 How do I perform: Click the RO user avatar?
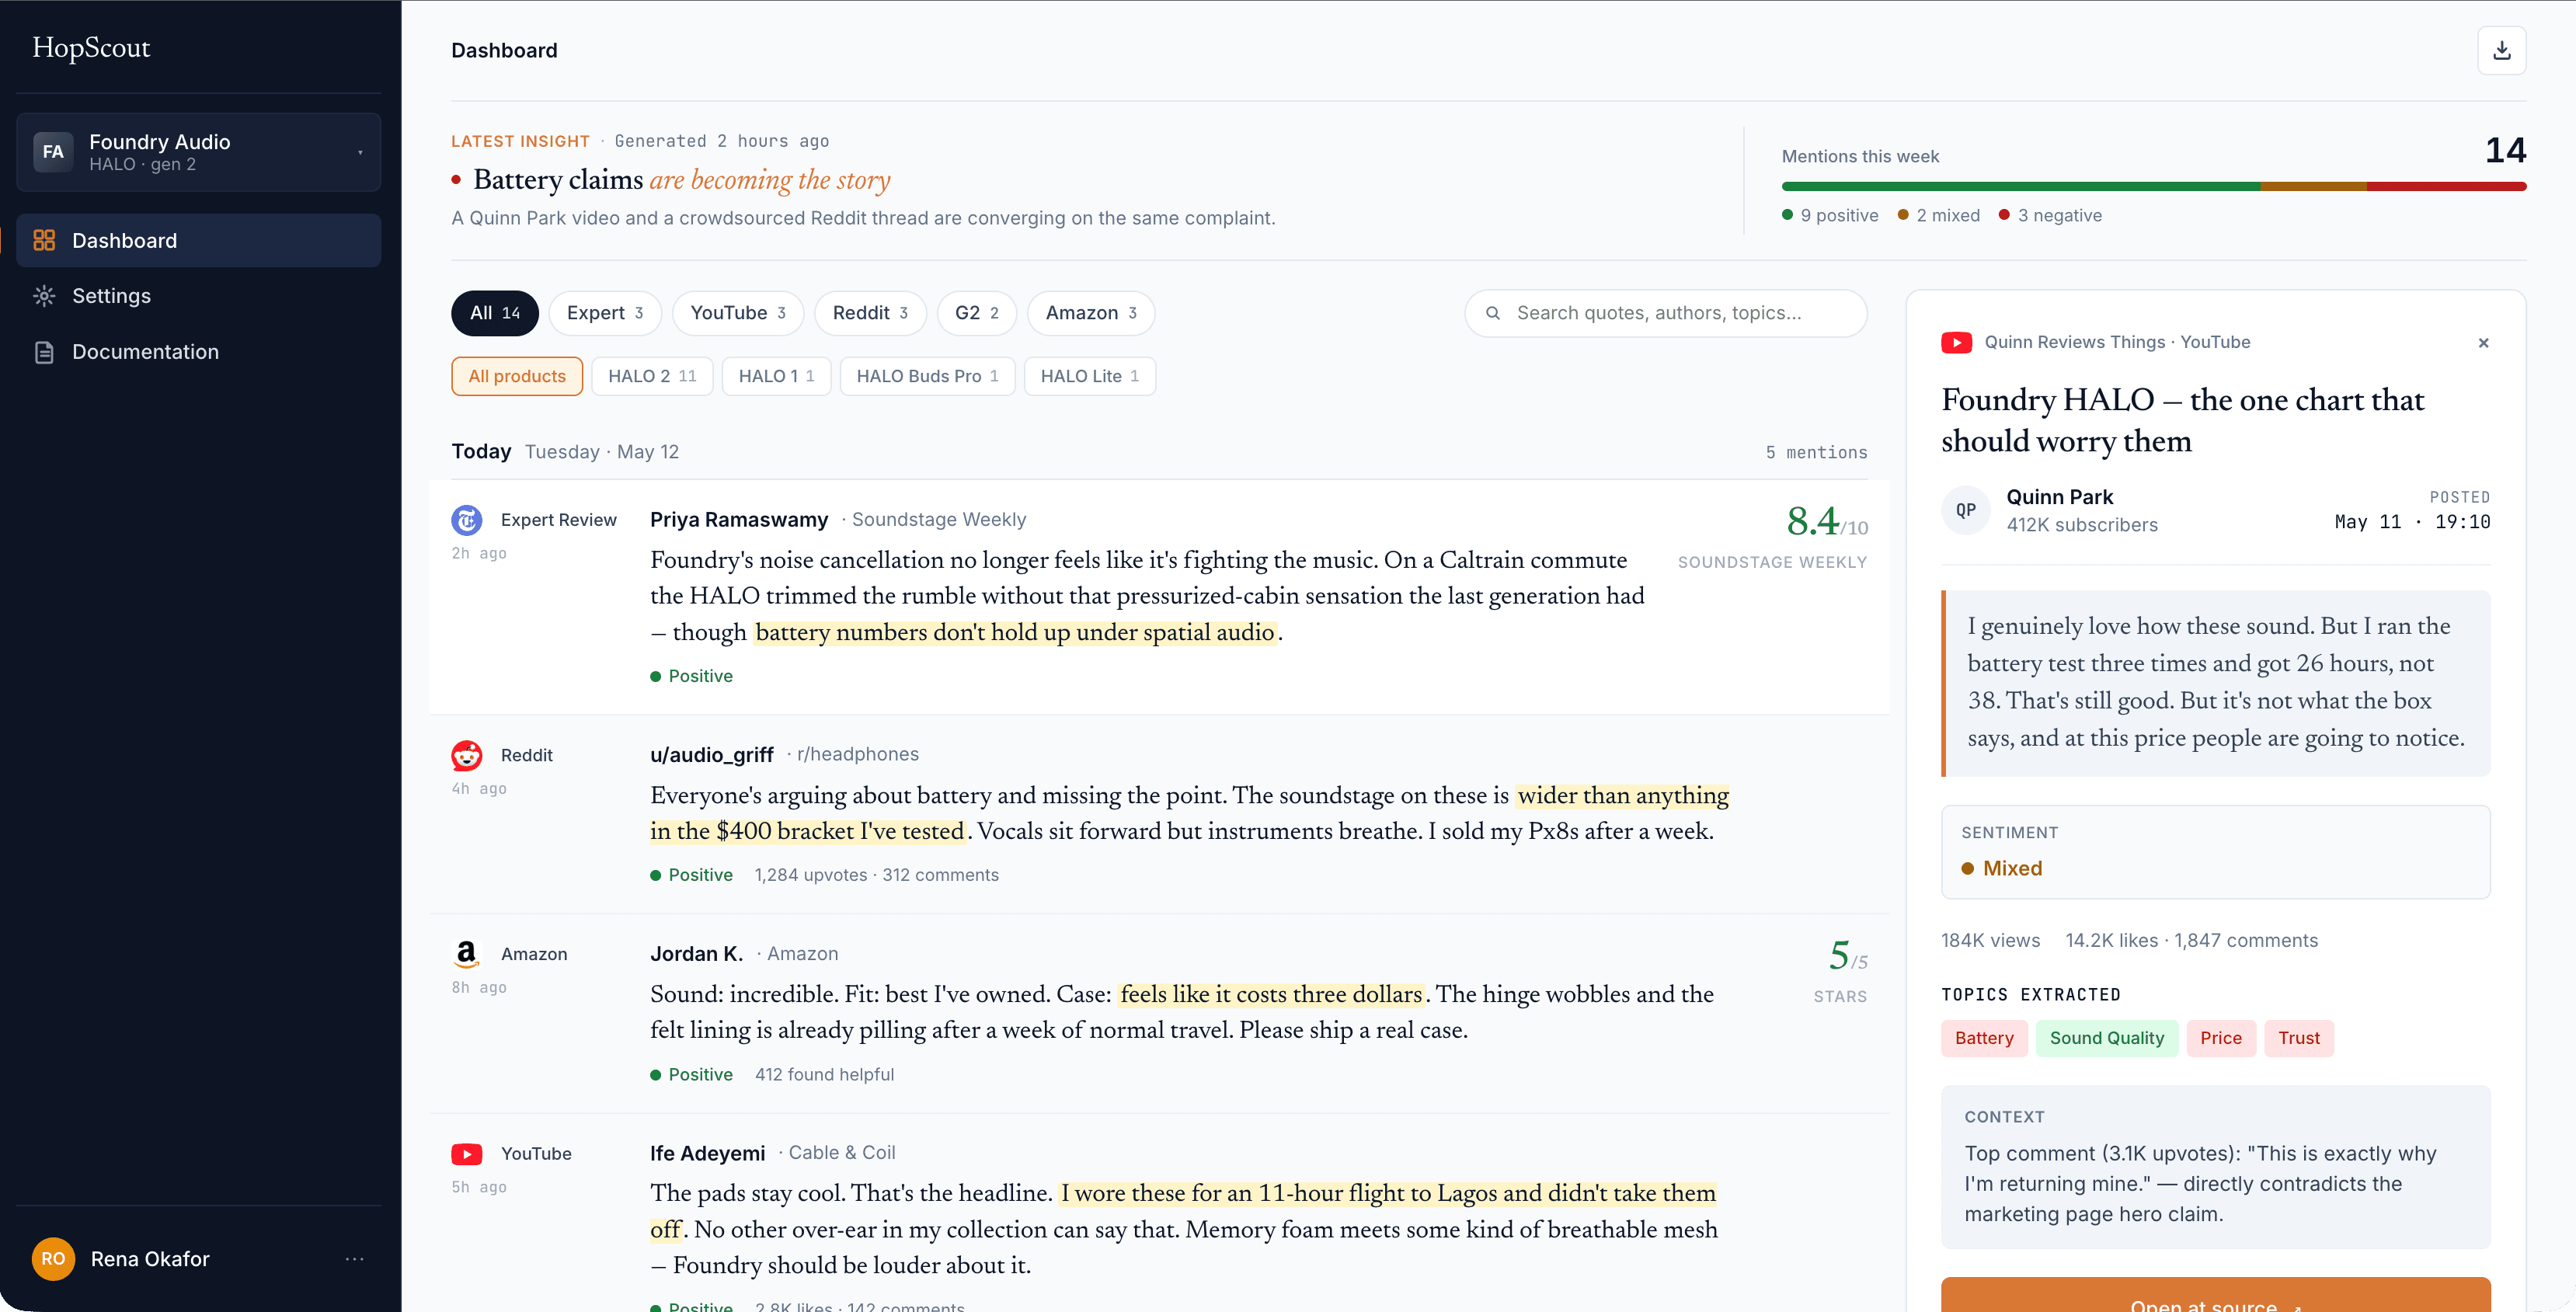click(x=53, y=1259)
